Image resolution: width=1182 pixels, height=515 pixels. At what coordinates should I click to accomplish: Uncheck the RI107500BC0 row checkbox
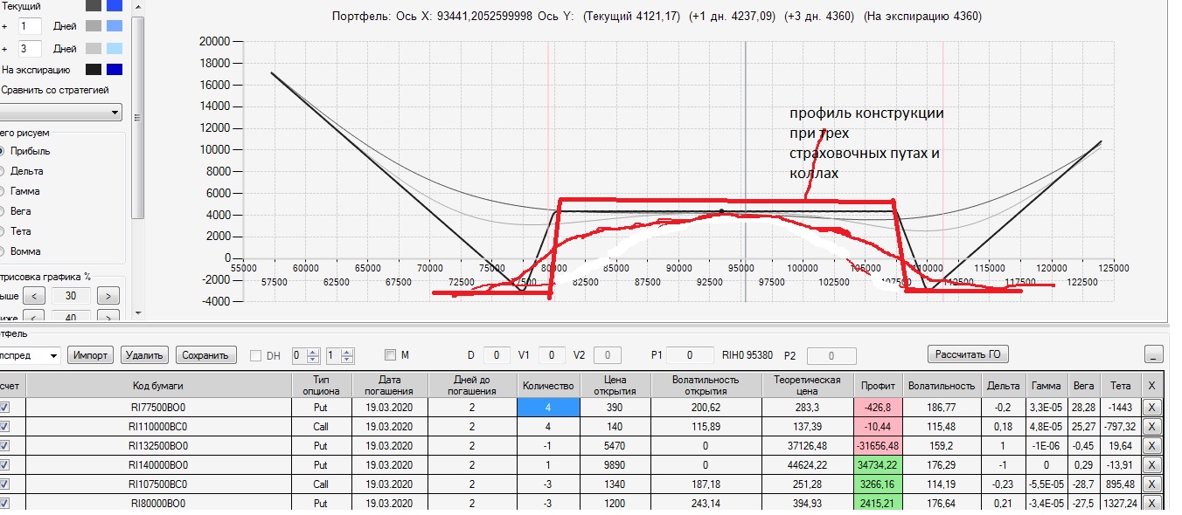click(4, 484)
